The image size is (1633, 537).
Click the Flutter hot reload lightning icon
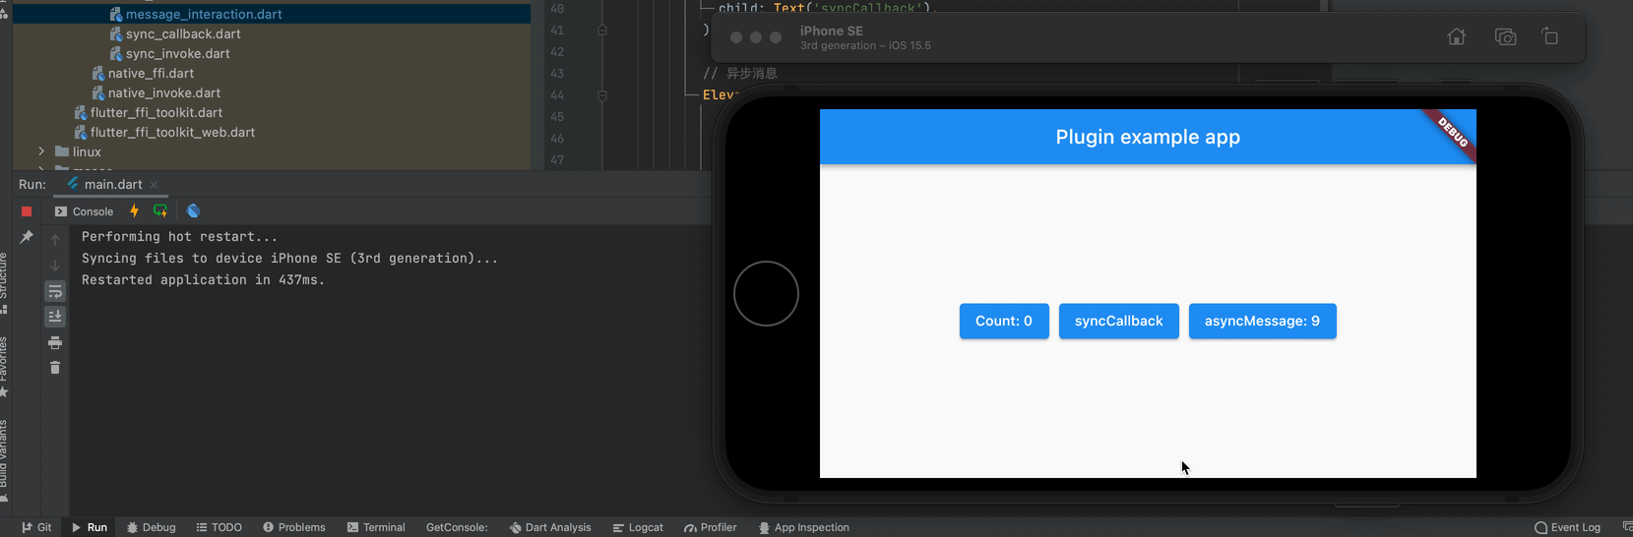pos(135,211)
